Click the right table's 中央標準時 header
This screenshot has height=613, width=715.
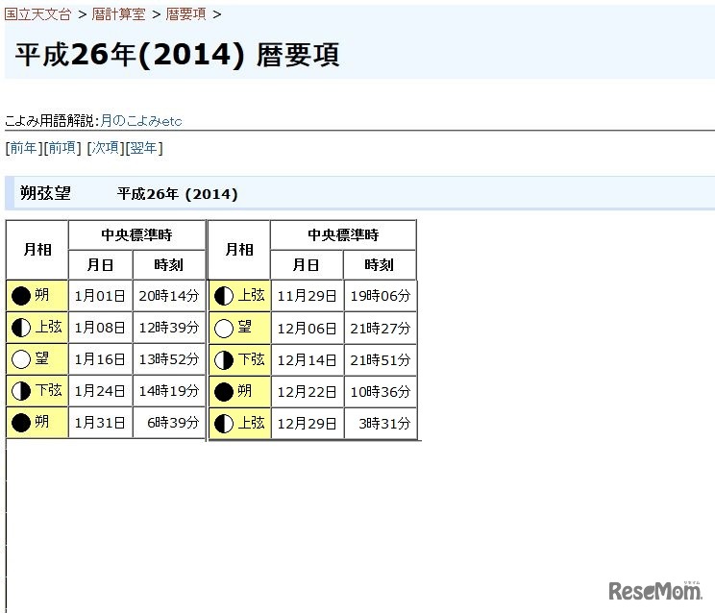[343, 234]
